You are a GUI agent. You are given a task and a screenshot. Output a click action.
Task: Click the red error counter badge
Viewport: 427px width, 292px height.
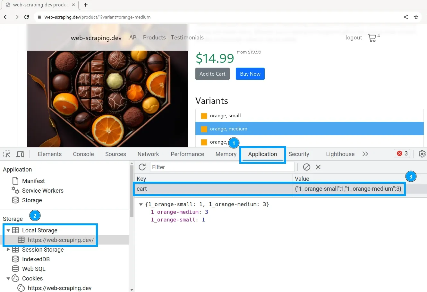click(402, 153)
